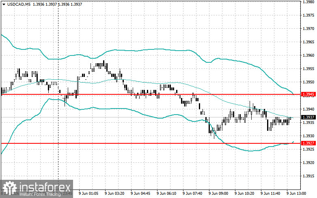Screen dimensions: 317x198
Task: Click the 9 Jun 06:10 time label
Action: tap(166, 194)
